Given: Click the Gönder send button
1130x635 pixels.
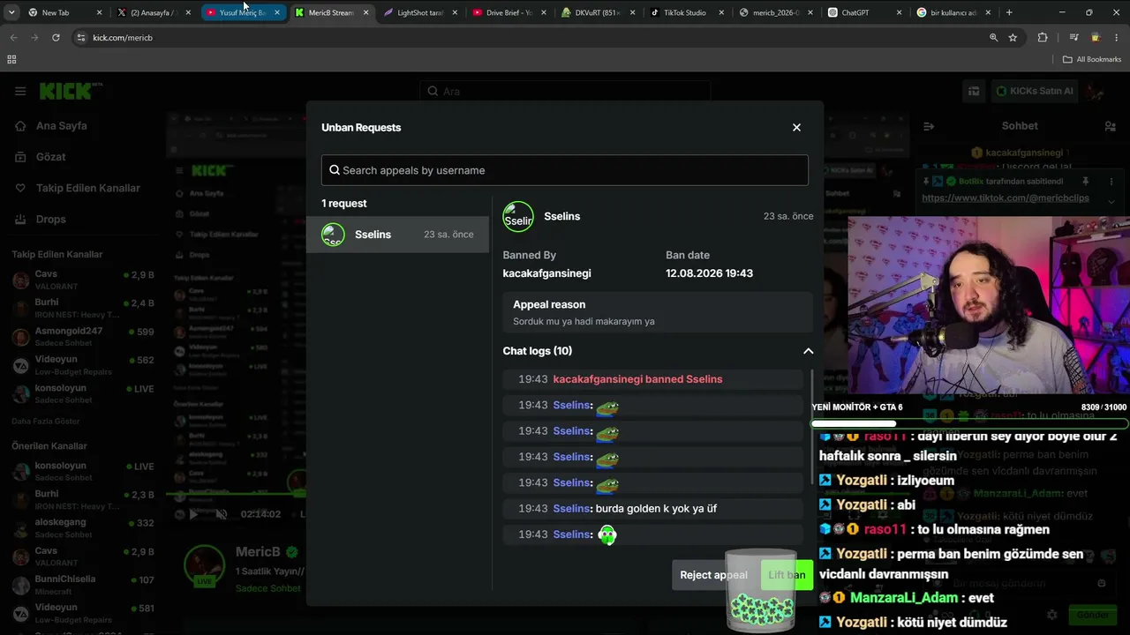Looking at the screenshot, I should [x=1093, y=615].
